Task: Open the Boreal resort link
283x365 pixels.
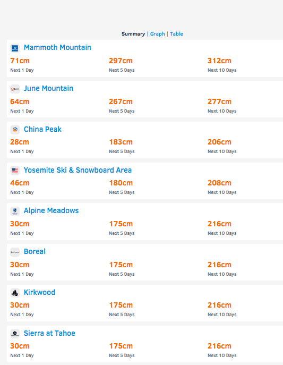Action: click(x=35, y=252)
